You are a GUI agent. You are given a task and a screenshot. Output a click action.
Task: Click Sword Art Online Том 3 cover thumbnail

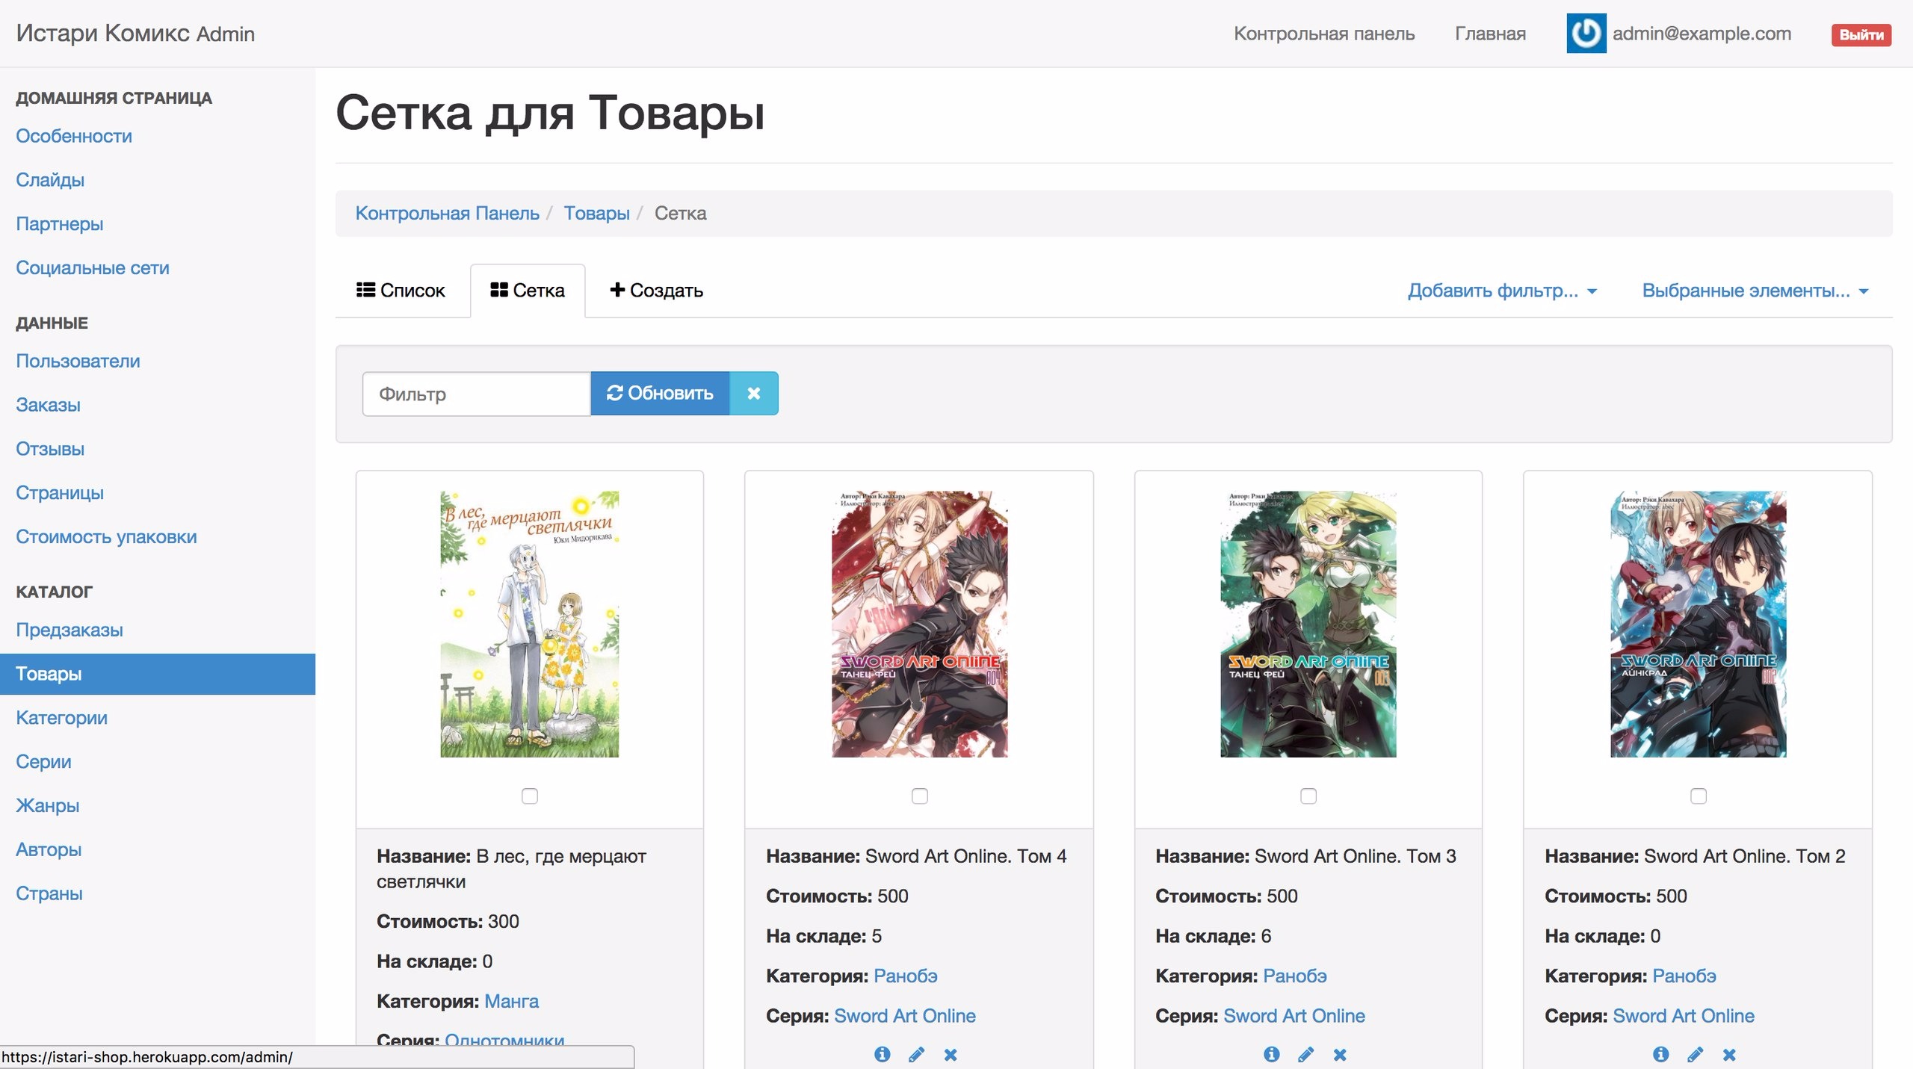pyautogui.click(x=1308, y=624)
